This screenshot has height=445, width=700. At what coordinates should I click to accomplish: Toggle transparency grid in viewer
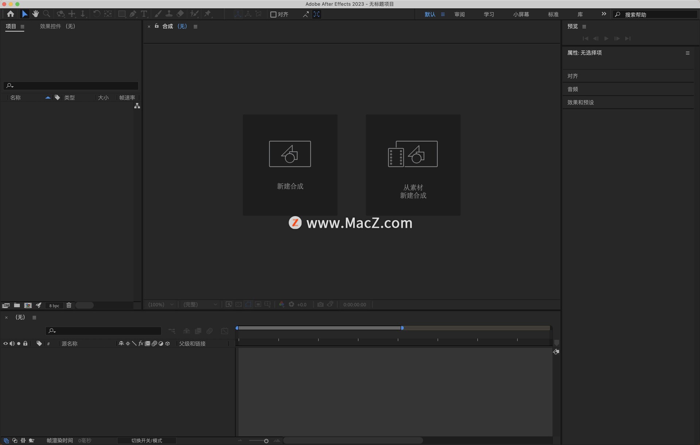238,304
